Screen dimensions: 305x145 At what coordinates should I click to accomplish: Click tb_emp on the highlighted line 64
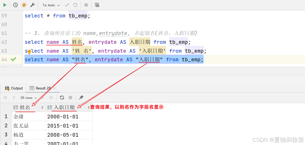[x=191, y=59]
